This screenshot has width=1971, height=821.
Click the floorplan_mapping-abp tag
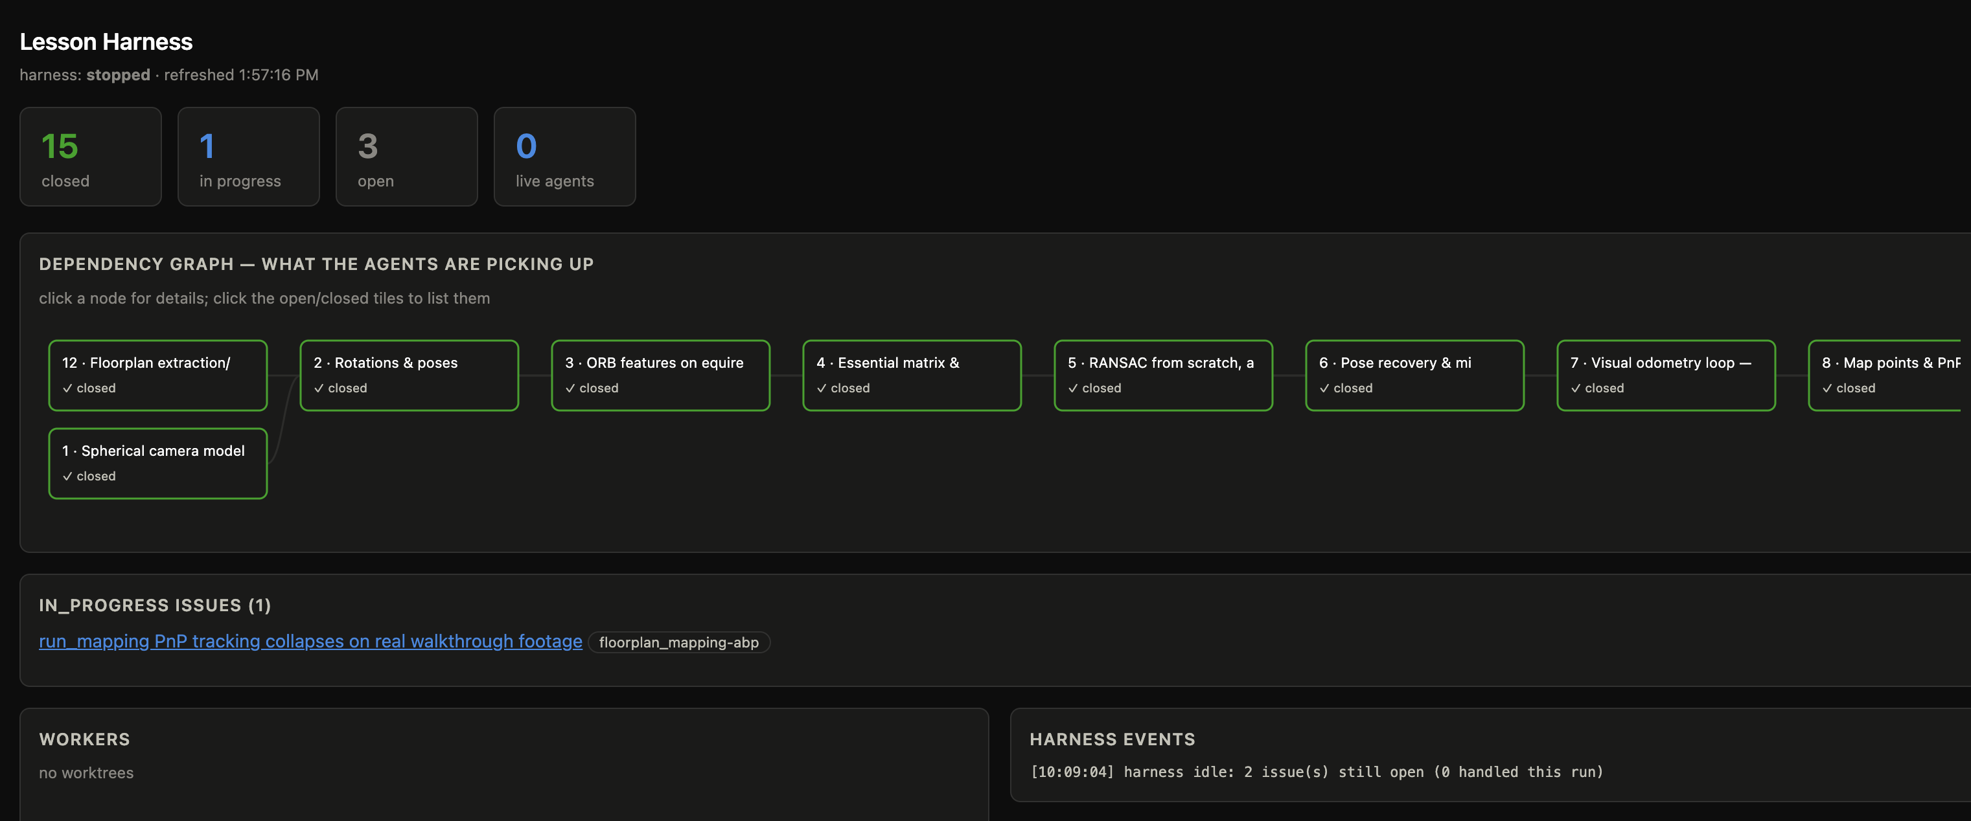(678, 642)
